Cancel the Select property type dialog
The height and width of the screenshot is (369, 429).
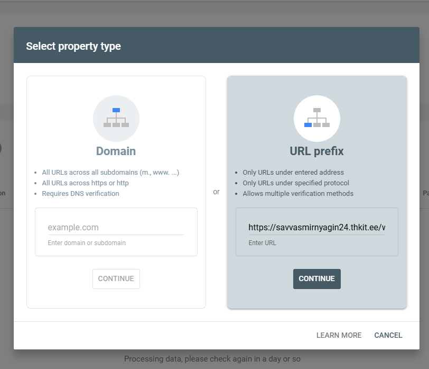tap(388, 335)
